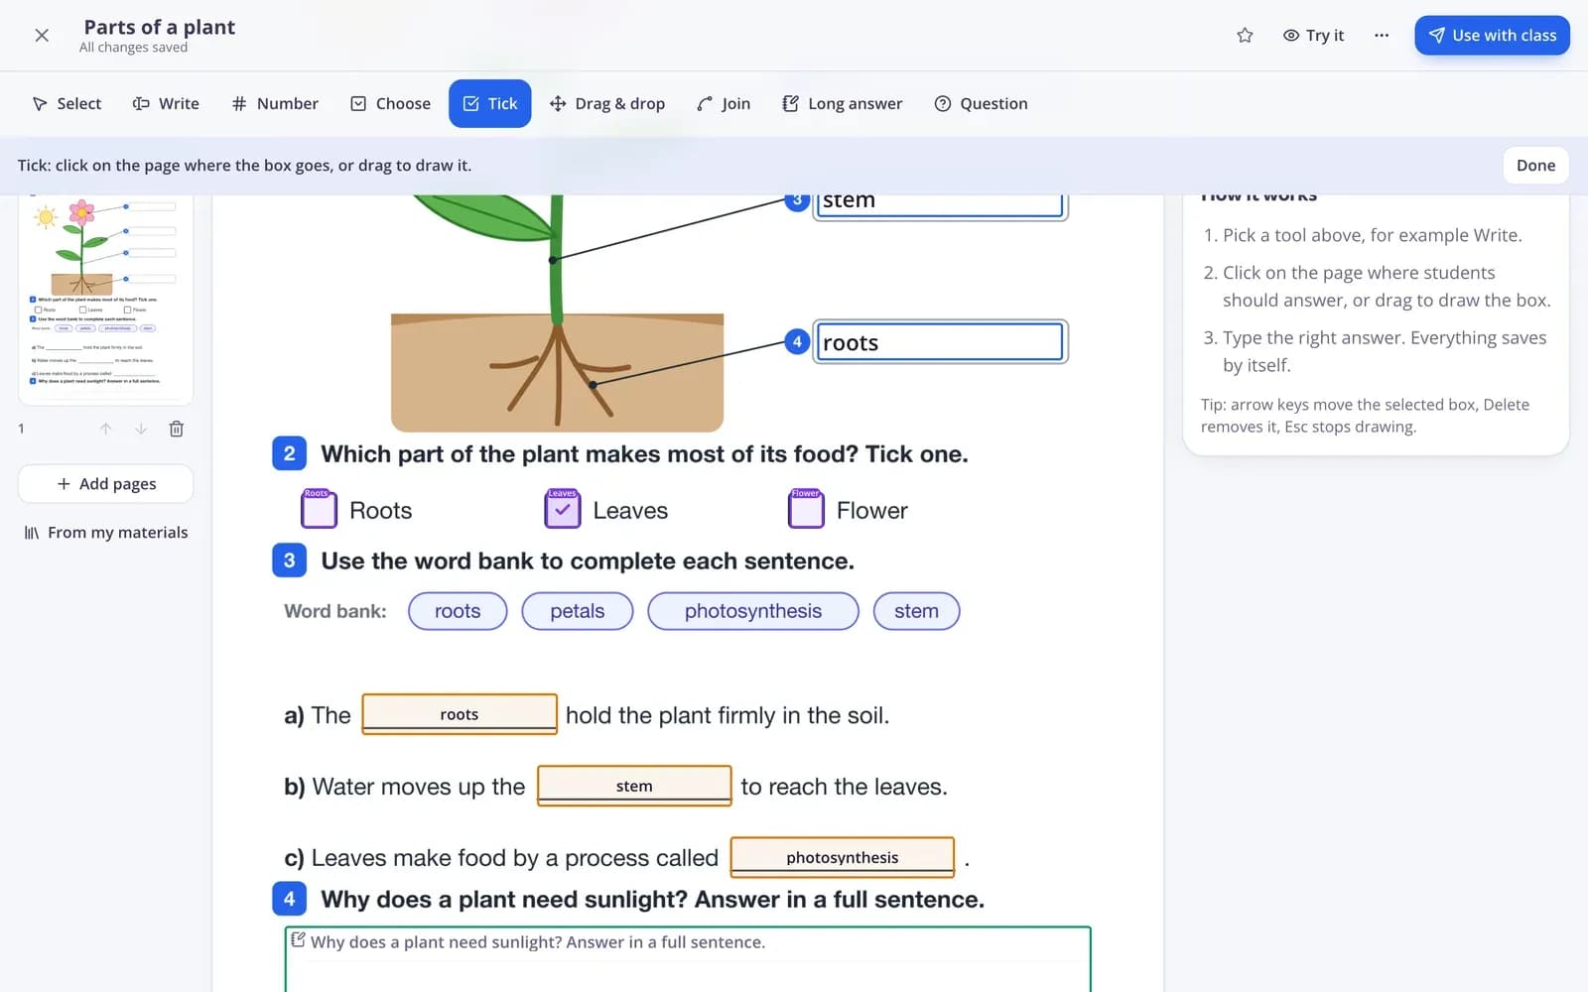Screen dimensions: 1588x992
Task: Click word bank chip 'petals'
Action: pos(578,611)
